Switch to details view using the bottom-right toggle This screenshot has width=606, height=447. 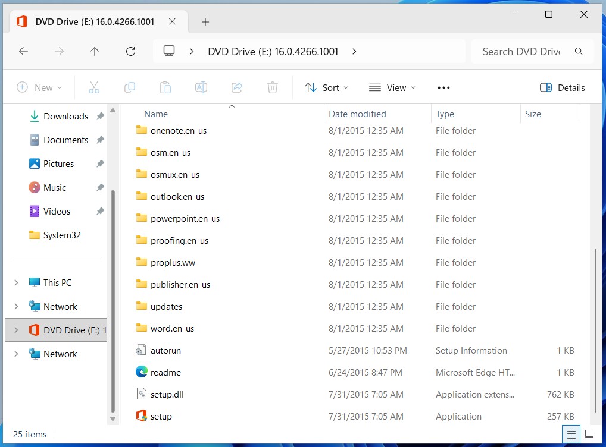571,434
